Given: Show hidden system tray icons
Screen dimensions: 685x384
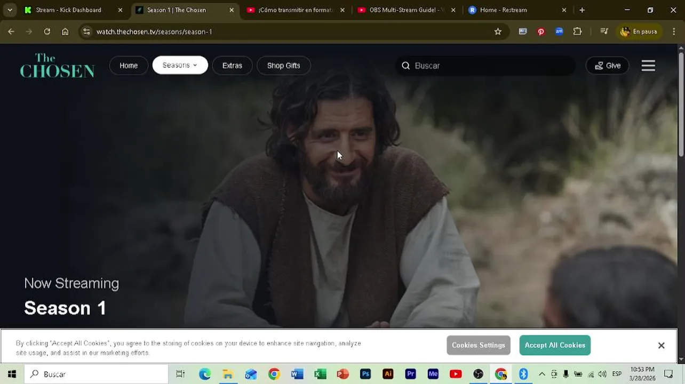Looking at the screenshot, I should coord(542,374).
